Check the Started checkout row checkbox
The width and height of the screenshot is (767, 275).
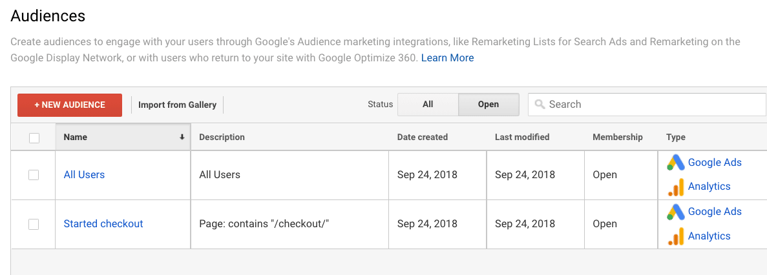click(x=34, y=224)
